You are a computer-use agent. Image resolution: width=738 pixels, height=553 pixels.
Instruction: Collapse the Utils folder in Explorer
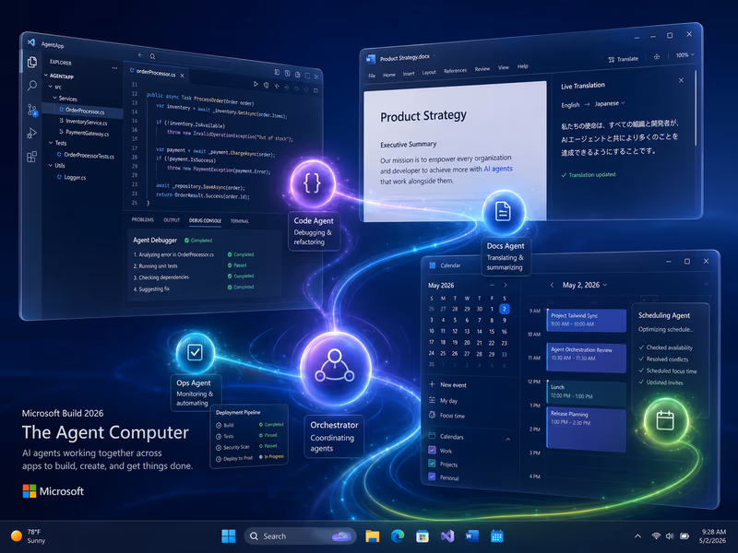click(x=51, y=165)
